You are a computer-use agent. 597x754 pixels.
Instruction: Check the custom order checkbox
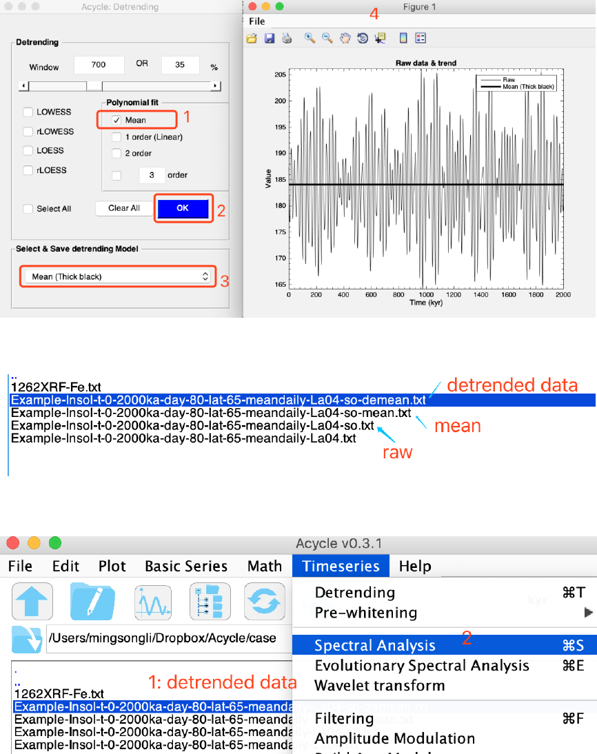(117, 176)
